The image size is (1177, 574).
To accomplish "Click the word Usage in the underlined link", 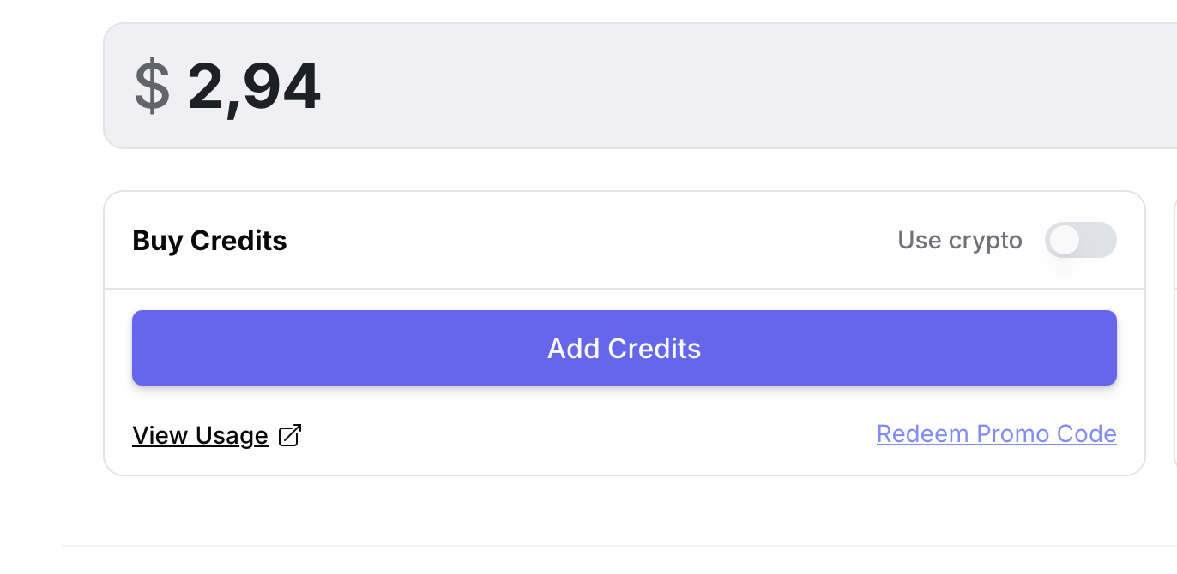I will [x=232, y=436].
